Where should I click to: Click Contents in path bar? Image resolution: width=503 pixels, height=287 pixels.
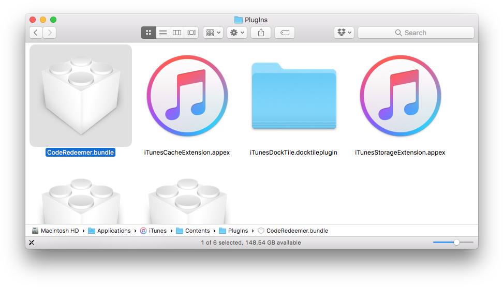click(193, 231)
